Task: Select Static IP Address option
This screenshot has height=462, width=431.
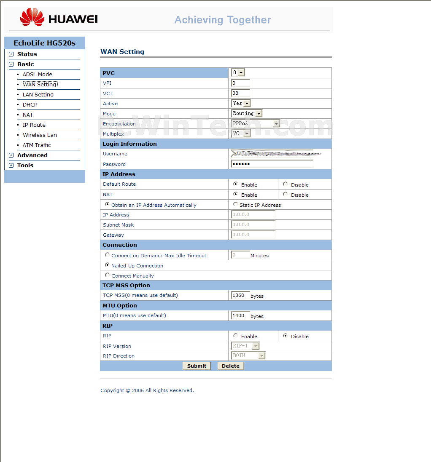Action: [235, 204]
